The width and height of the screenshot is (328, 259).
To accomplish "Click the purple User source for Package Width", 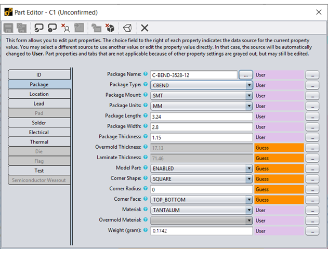I will (279, 127).
